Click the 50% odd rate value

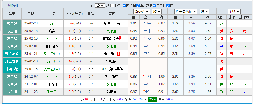click(x=170, y=99)
